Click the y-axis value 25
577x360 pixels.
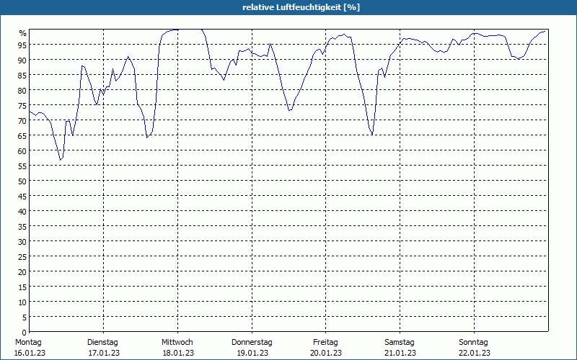click(22, 257)
